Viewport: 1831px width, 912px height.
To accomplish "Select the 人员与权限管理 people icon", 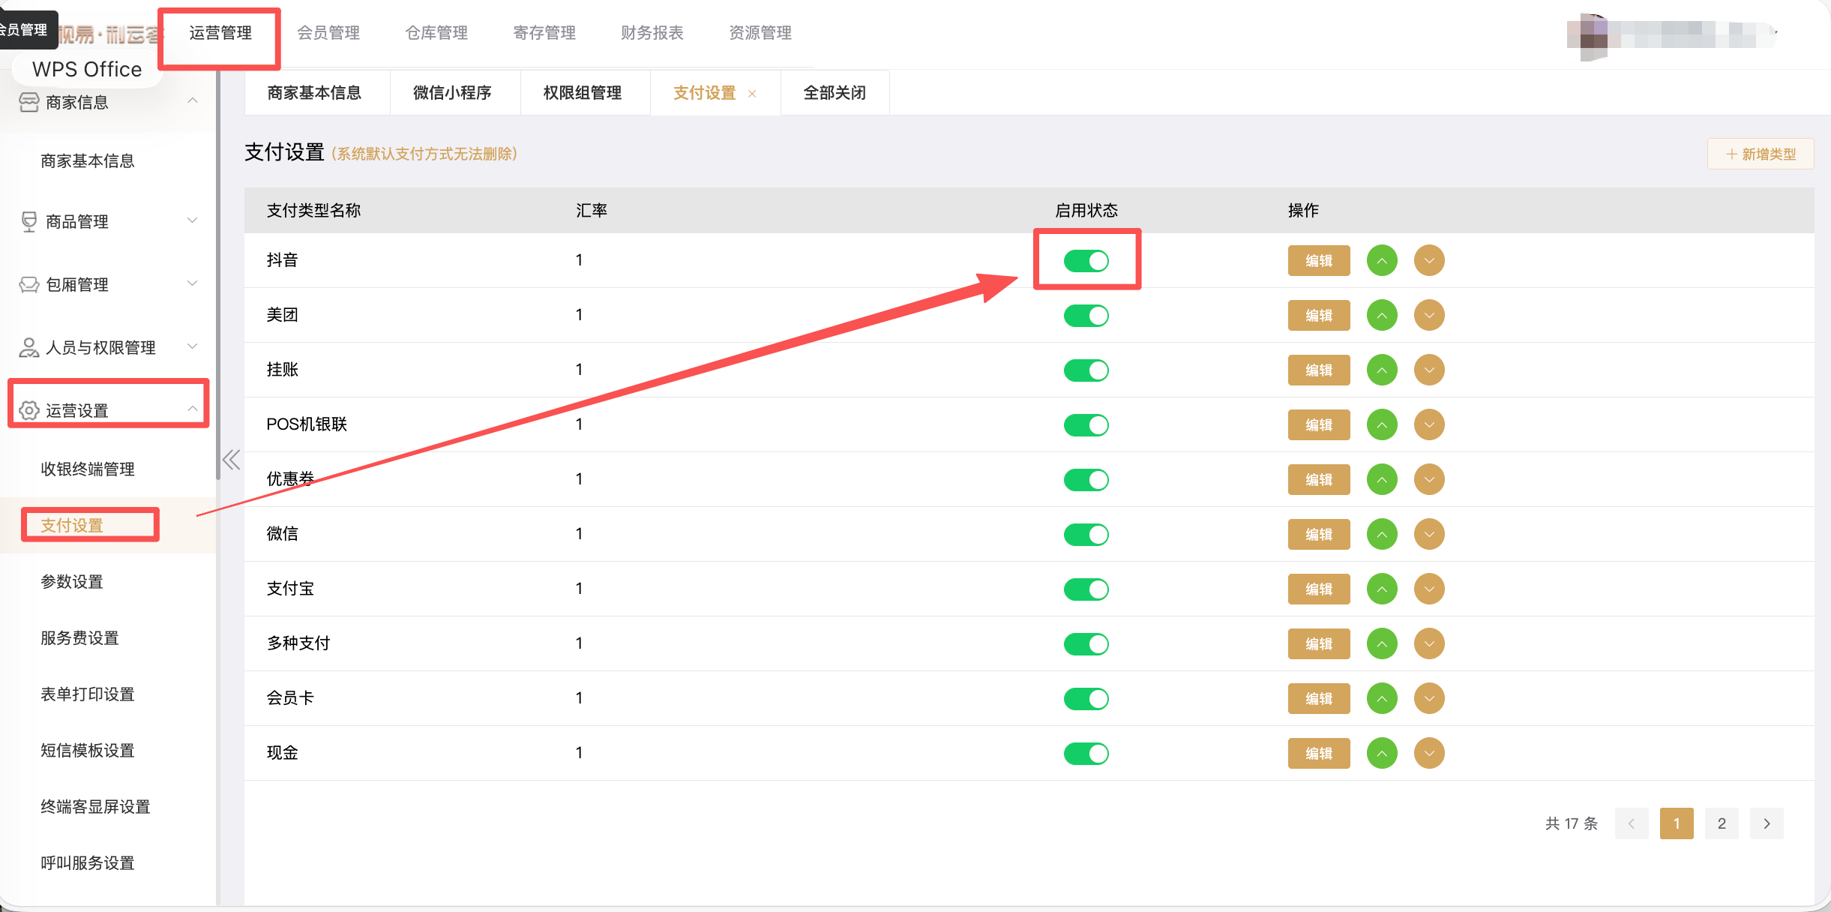I will pos(28,347).
